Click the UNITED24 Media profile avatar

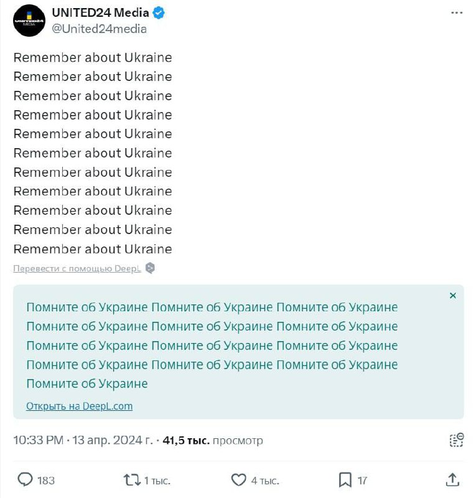pyautogui.click(x=29, y=21)
